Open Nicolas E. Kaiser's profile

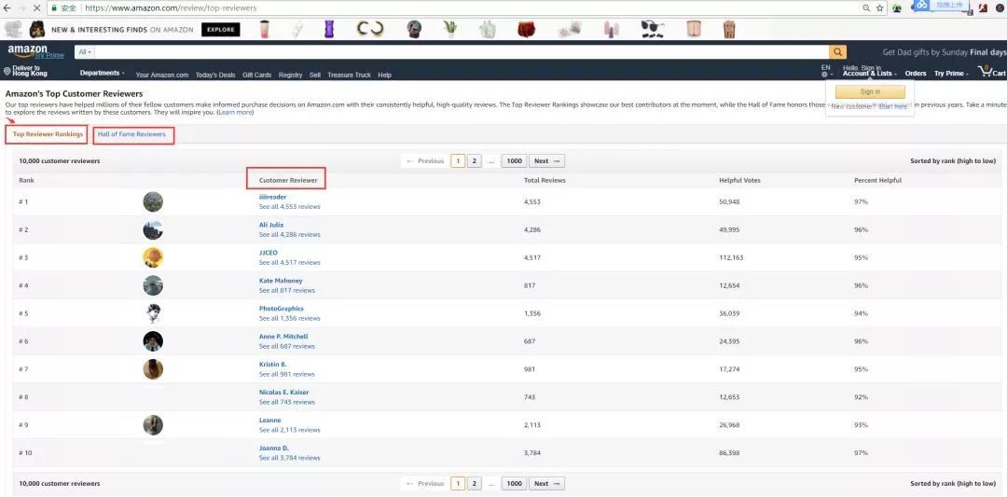pyautogui.click(x=283, y=393)
